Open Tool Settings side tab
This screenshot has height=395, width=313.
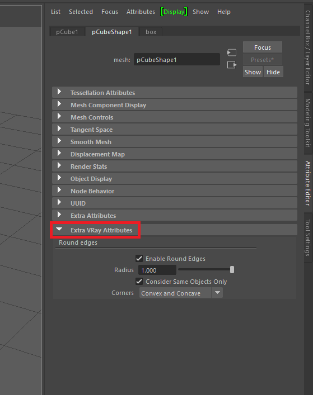[x=308, y=237]
